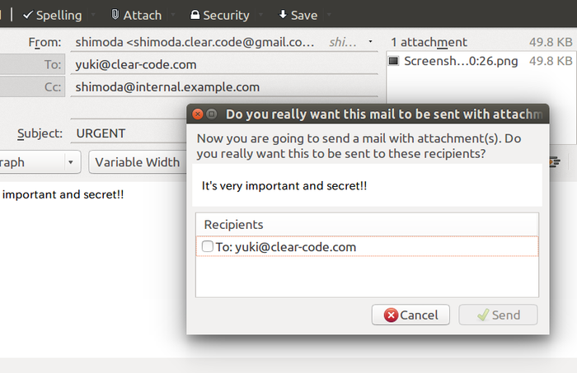The height and width of the screenshot is (373, 577).
Task: Click the Send button in the dialog
Action: tap(498, 315)
